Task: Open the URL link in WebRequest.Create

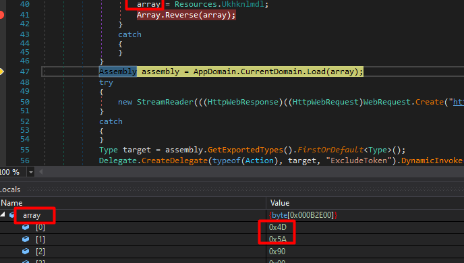Action: 459,102
